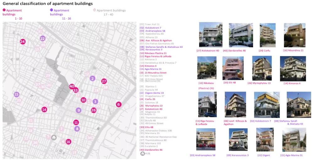
Task: Open the Andrianopleos 58 building photo
Action: tap(206, 139)
